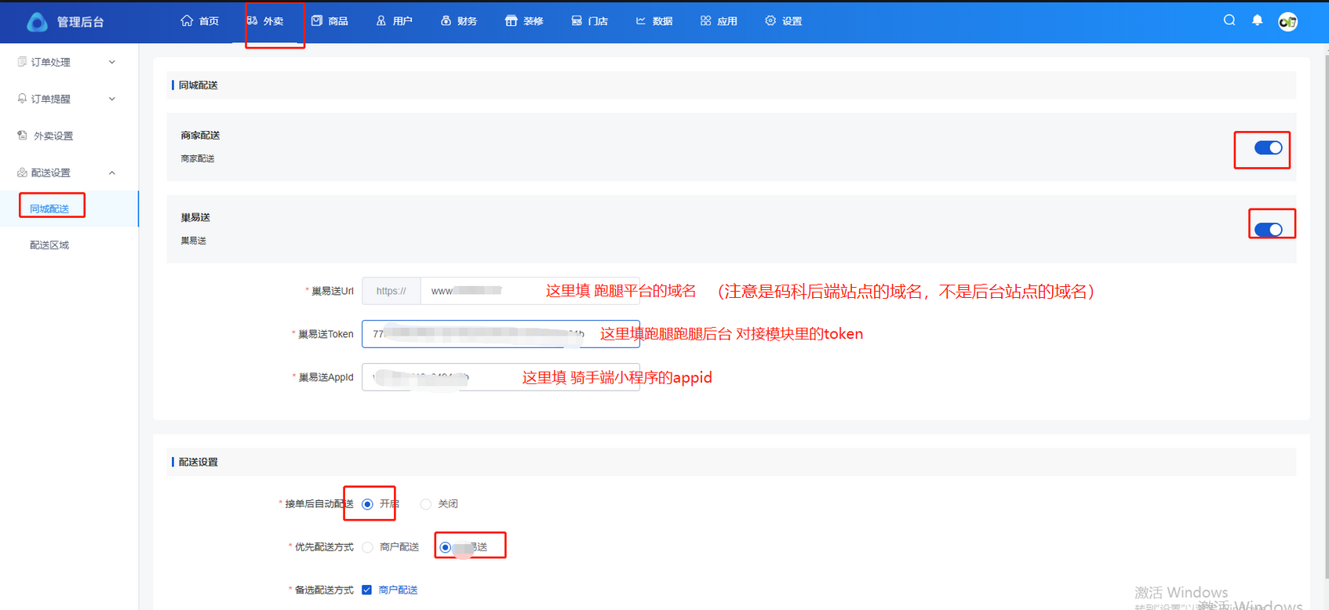1329x610 pixels.
Task: Click the 管理后台 logo icon
Action: pos(37,21)
